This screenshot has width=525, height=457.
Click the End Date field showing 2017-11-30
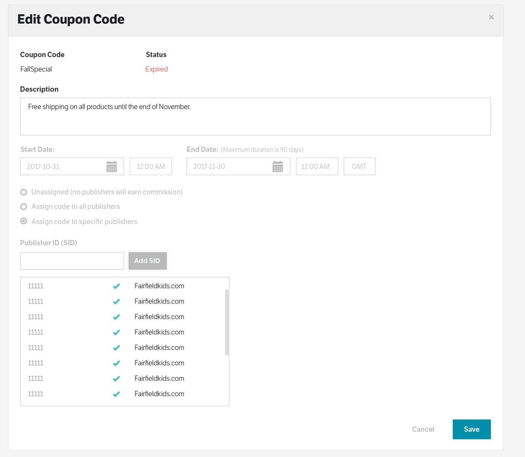[x=228, y=167]
